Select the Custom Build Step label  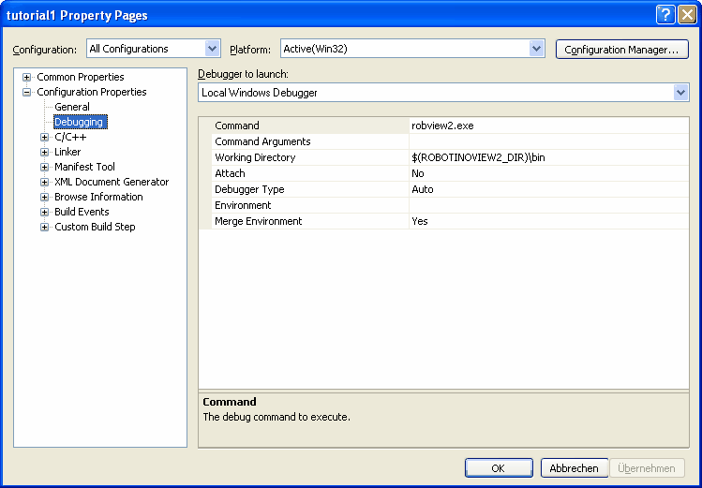[95, 227]
